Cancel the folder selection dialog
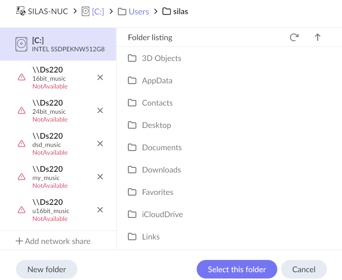This screenshot has height=280, width=342. [304, 270]
